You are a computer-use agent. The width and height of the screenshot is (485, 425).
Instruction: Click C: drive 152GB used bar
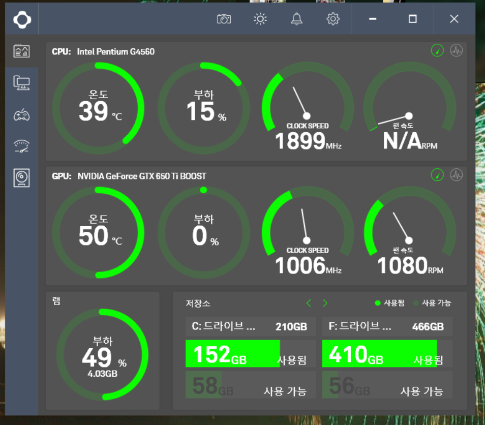coord(251,353)
